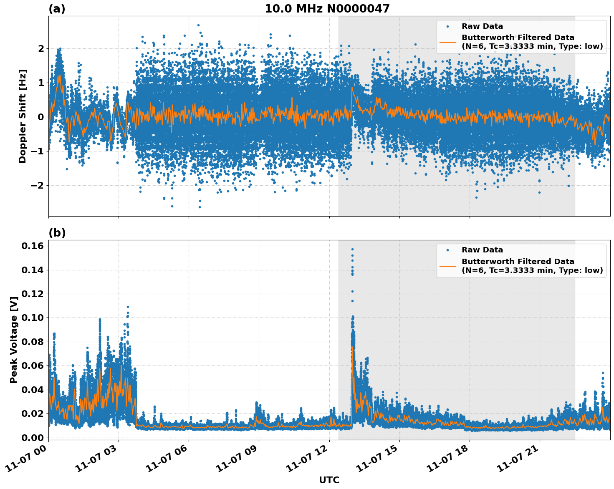Image resolution: width=614 pixels, height=489 pixels.
Task: Click the orange line sample in bottom legend
Action: click(447, 266)
